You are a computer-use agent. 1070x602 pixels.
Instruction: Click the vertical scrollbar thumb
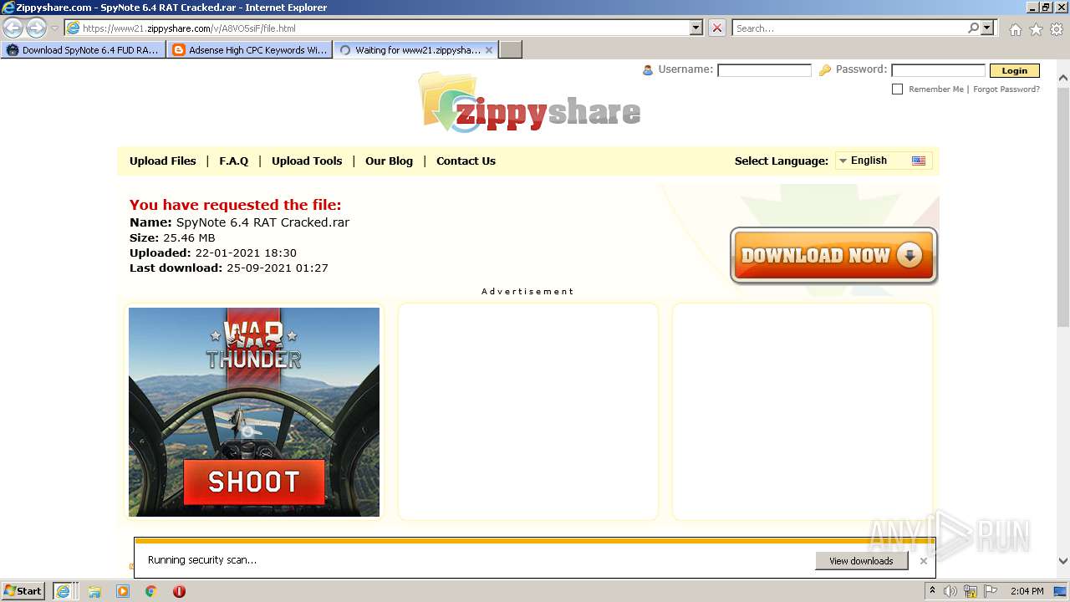click(x=1063, y=206)
